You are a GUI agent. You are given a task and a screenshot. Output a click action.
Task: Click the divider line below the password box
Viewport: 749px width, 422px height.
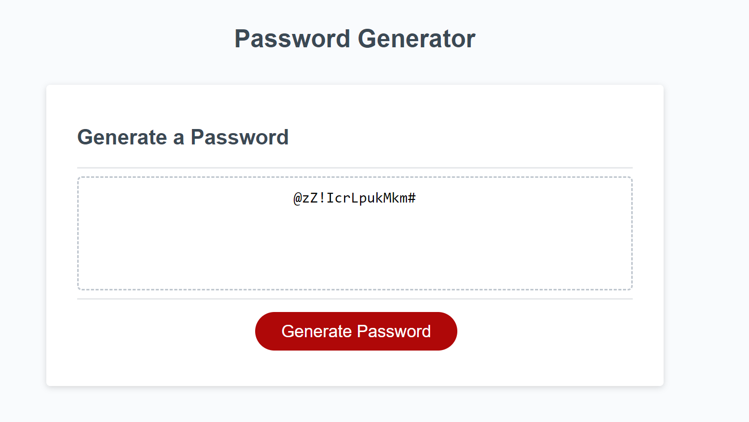[x=354, y=299]
